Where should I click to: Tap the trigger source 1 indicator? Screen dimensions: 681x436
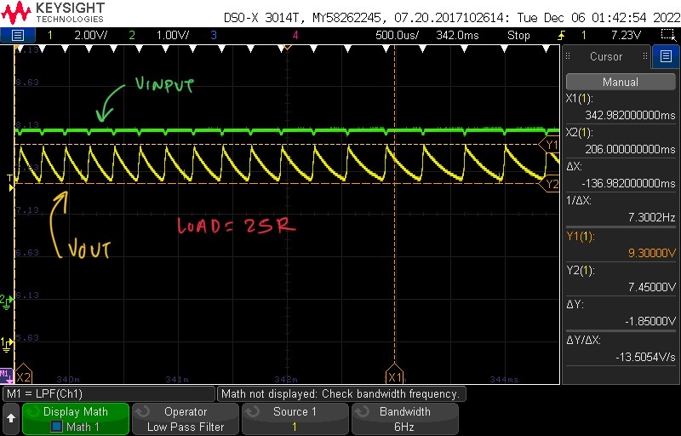click(x=584, y=35)
